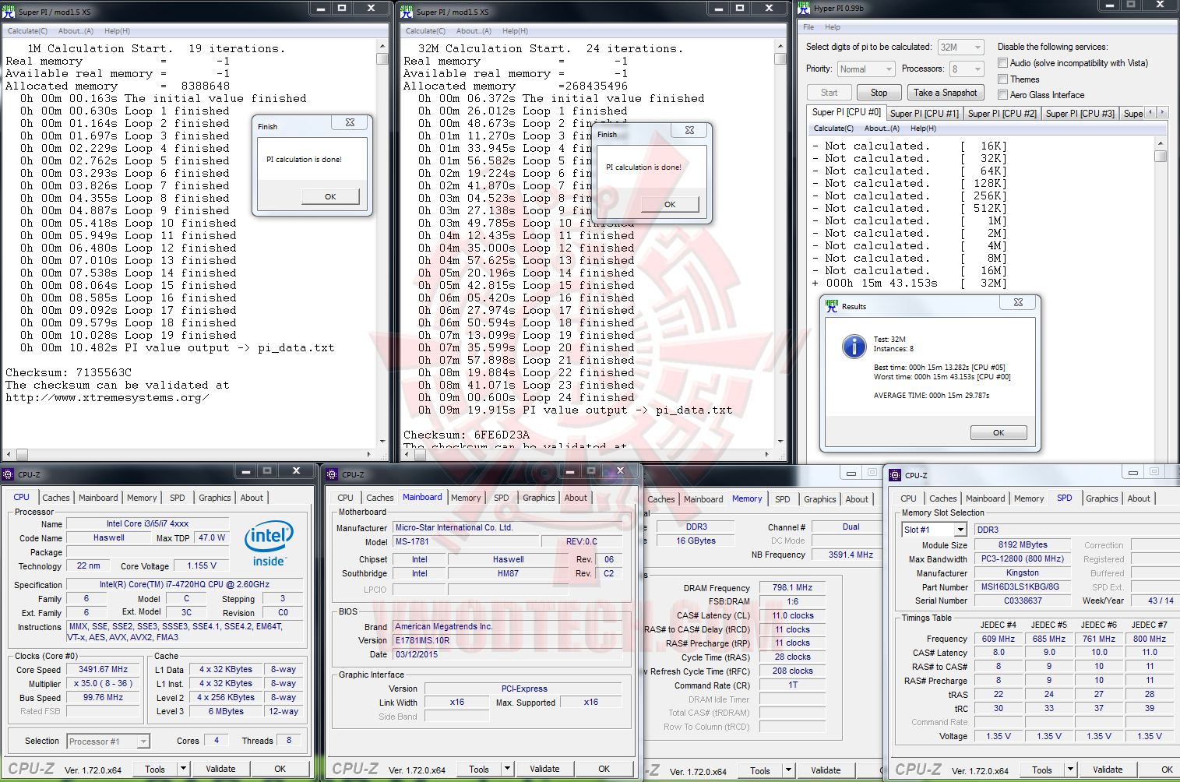The image size is (1180, 782).
Task: Open the Slot #1 memory slot dropdown
Action: pos(935,530)
